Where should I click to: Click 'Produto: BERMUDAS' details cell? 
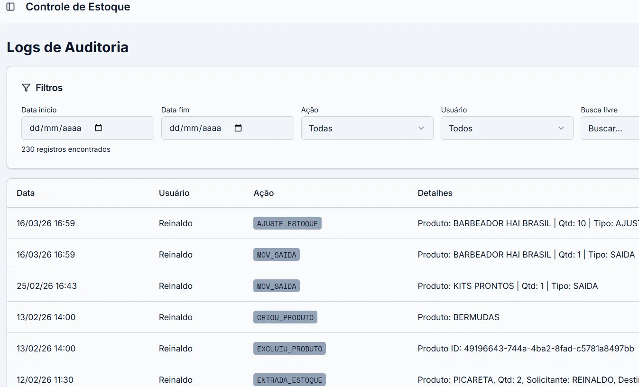click(459, 317)
